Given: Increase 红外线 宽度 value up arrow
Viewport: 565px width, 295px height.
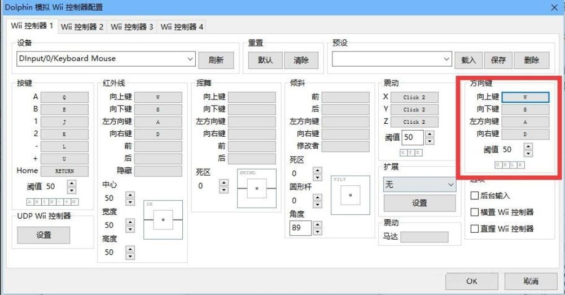Looking at the screenshot, I should [x=130, y=222].
